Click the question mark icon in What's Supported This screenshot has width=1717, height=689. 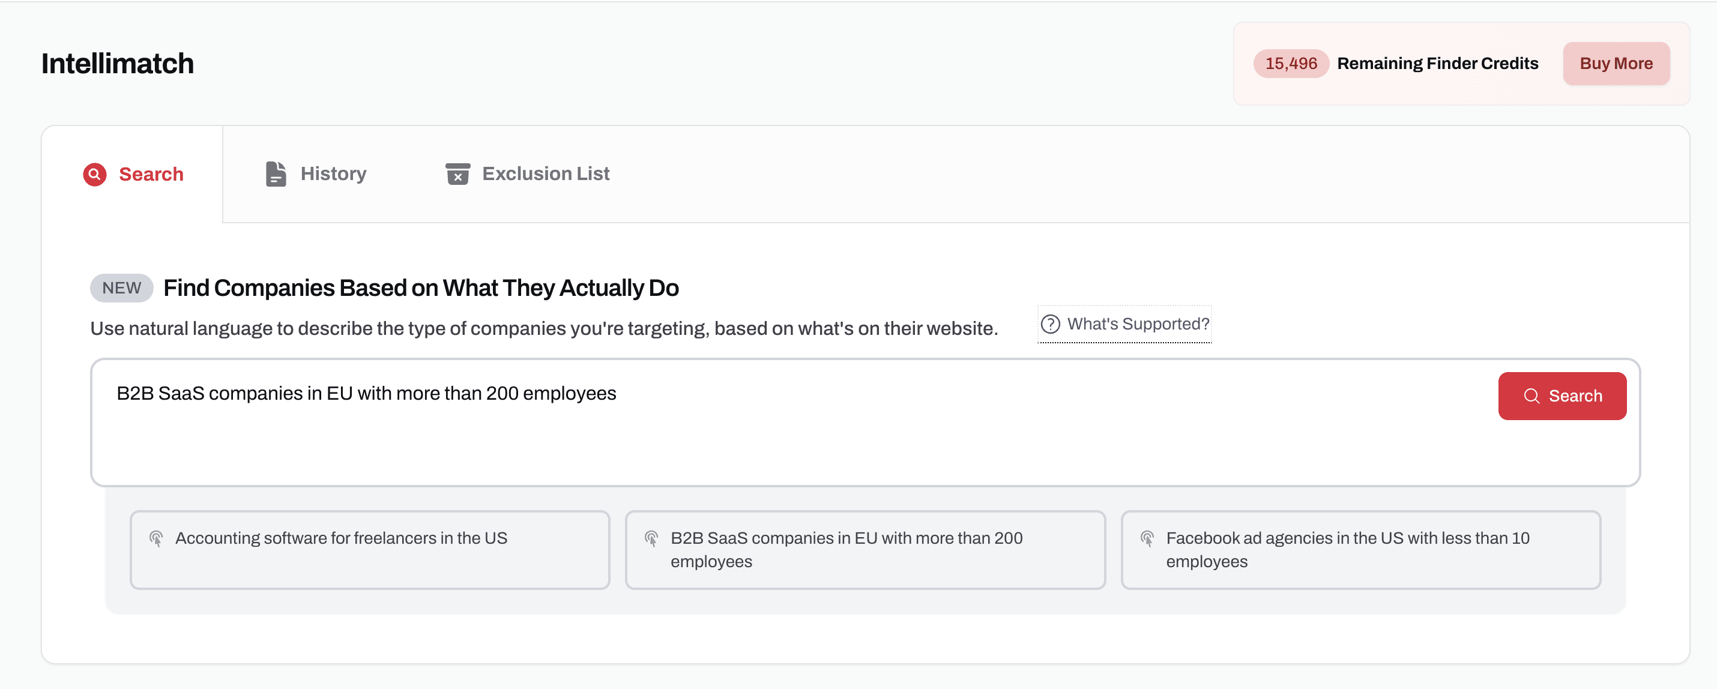coord(1051,325)
